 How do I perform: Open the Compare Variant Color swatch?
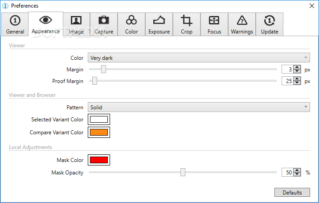(x=99, y=132)
